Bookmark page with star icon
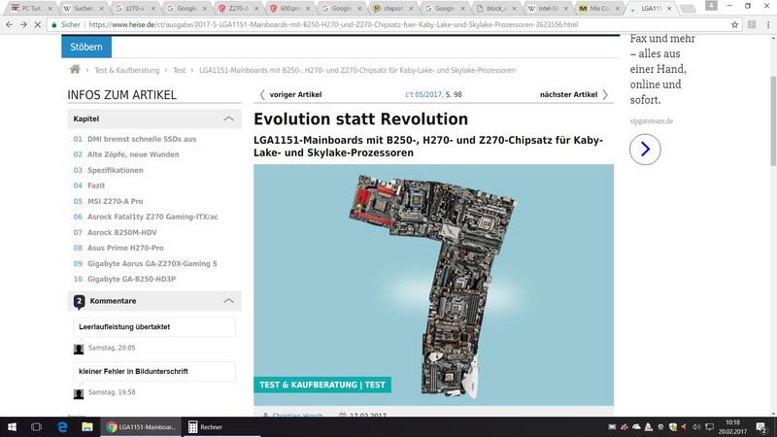Image resolution: width=777 pixels, height=437 pixels. (x=735, y=24)
